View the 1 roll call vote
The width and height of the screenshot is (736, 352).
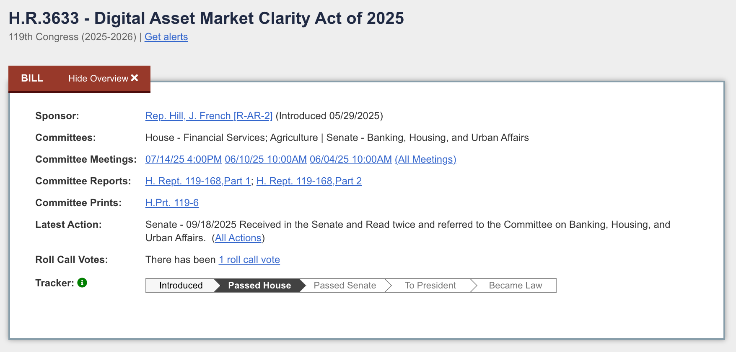pyautogui.click(x=249, y=260)
